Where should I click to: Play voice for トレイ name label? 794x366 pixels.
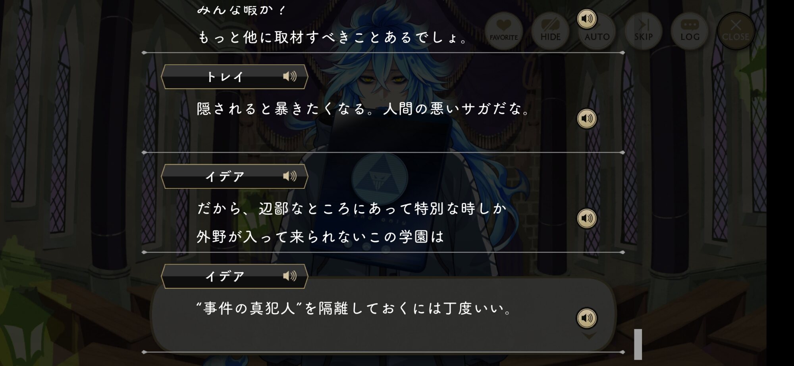point(290,77)
